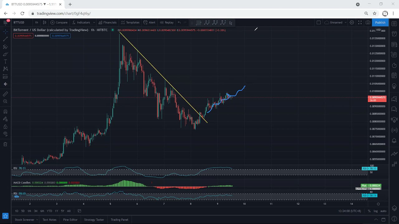Viewport: 399px width, 224px height.
Task: Open timezone 13:24:00 (UTC+8) menu
Action: [350, 211]
